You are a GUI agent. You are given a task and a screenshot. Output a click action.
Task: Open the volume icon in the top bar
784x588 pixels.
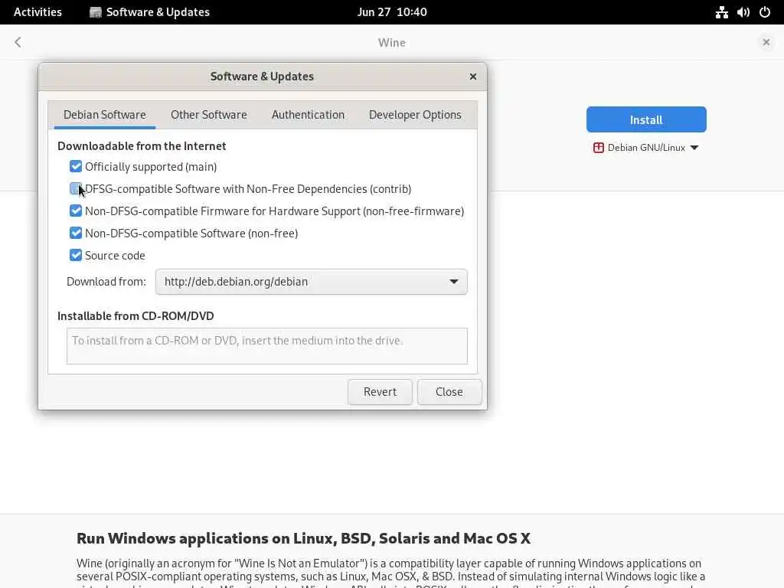tap(743, 12)
